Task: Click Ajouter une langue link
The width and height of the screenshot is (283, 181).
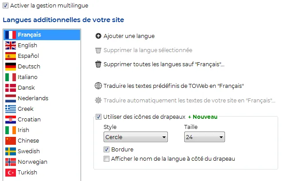Action: (x=129, y=36)
